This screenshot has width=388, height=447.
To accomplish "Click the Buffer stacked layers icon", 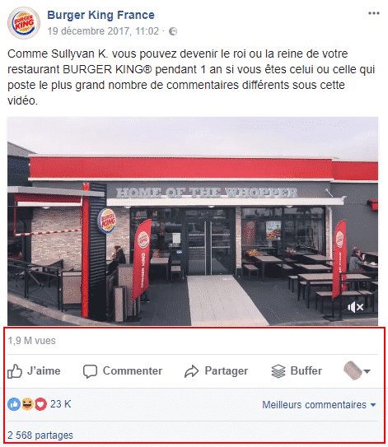I will tap(278, 371).
